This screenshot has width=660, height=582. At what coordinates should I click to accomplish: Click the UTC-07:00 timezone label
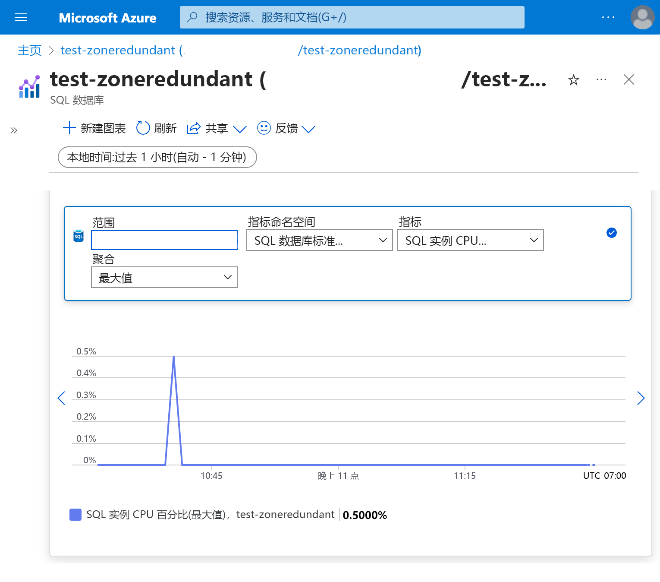point(604,476)
